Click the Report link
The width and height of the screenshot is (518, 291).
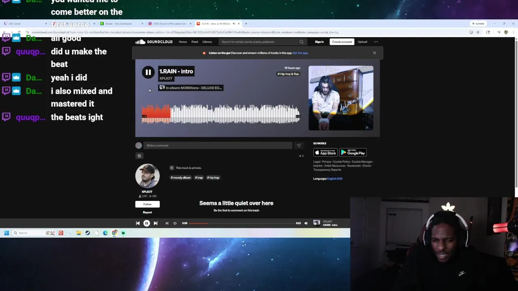pos(147,212)
